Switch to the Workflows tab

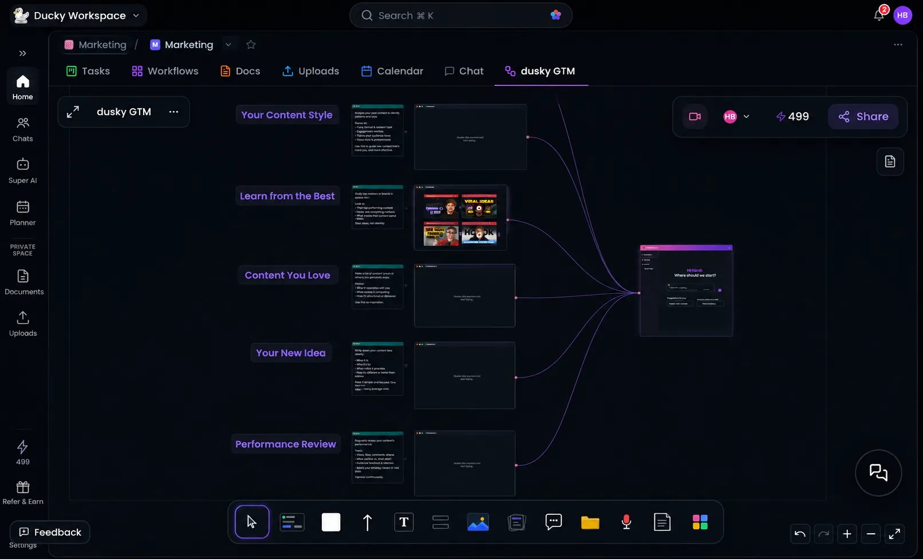(165, 71)
